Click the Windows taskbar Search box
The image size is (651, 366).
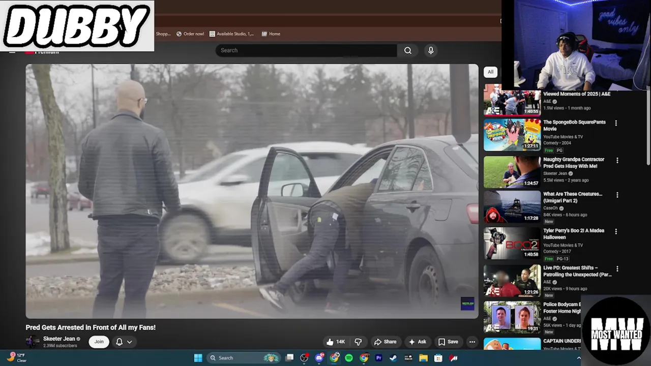(243, 358)
